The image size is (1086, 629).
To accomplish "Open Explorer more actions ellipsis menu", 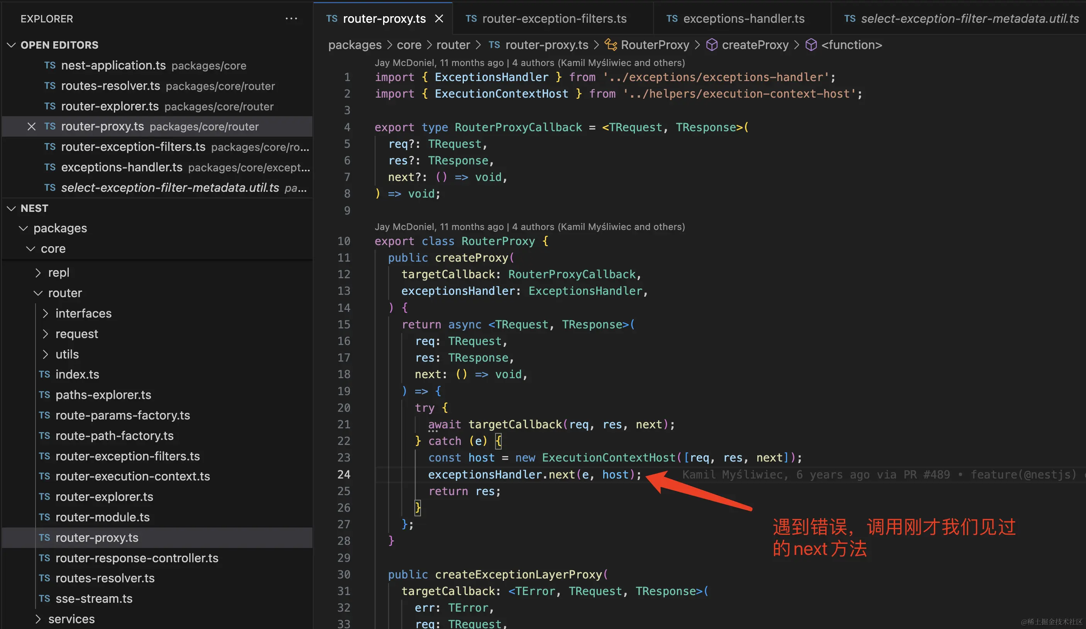I will 291,19.
